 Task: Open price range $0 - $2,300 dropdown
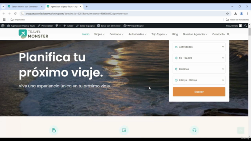tap(199, 58)
